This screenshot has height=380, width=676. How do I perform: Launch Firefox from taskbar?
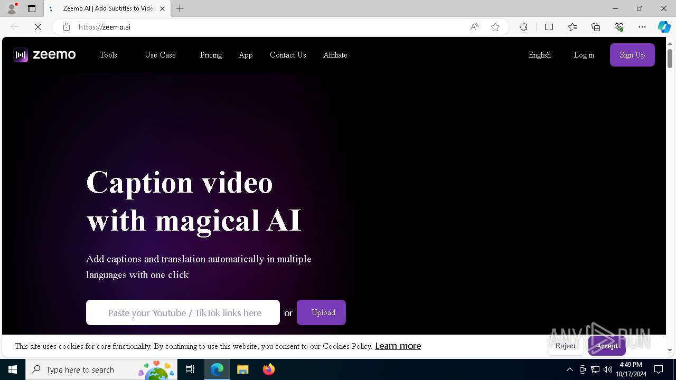[268, 369]
